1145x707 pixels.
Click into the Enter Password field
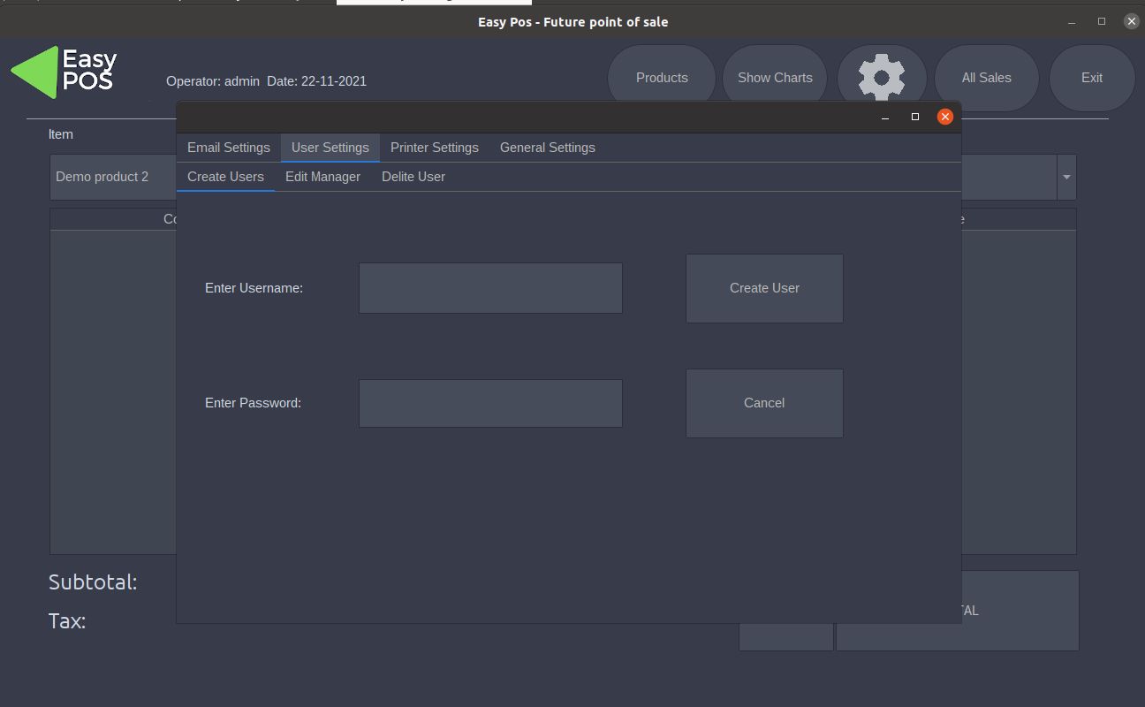[490, 403]
